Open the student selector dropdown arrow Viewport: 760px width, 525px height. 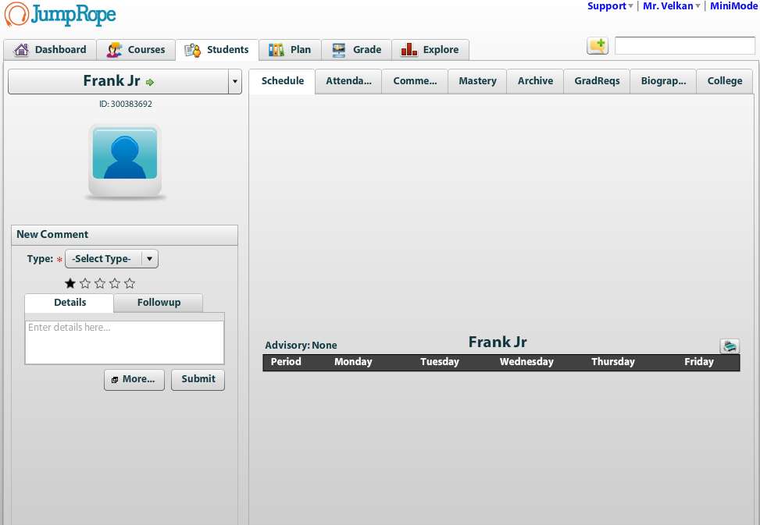[235, 81]
